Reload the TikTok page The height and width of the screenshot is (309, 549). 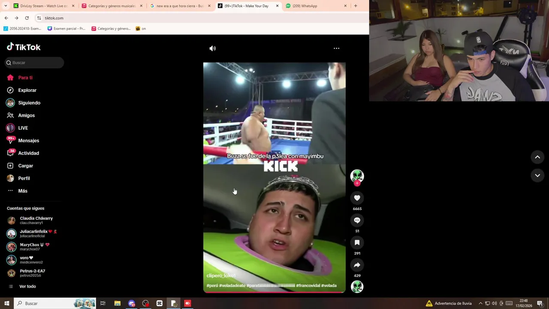tap(27, 18)
